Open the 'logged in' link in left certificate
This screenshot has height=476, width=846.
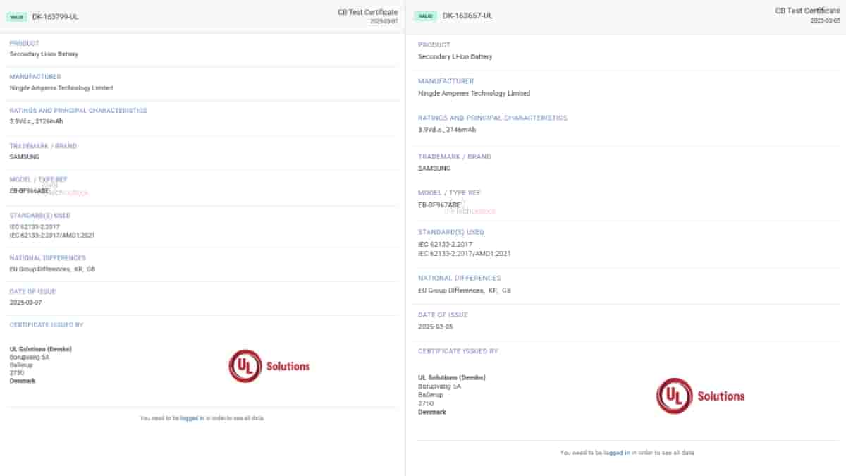pyautogui.click(x=192, y=418)
